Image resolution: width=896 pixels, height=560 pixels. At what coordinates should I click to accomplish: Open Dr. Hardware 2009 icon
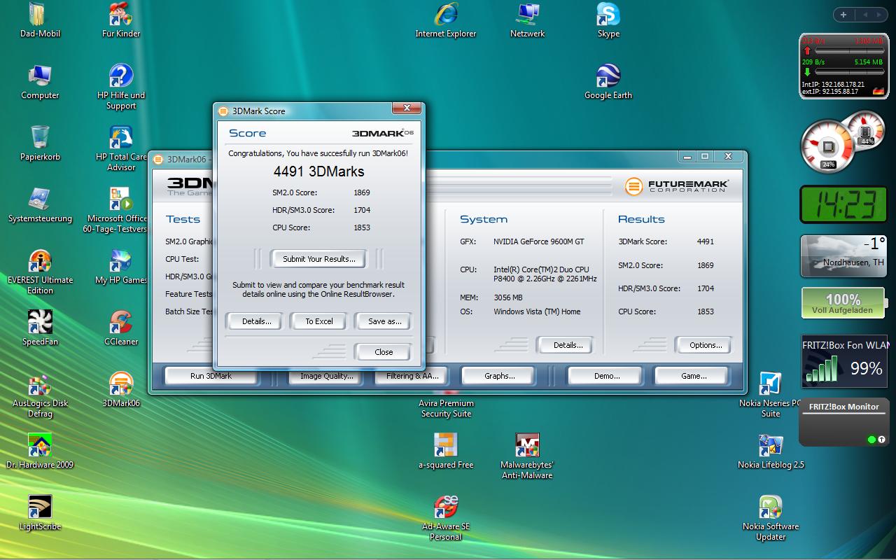[40, 452]
